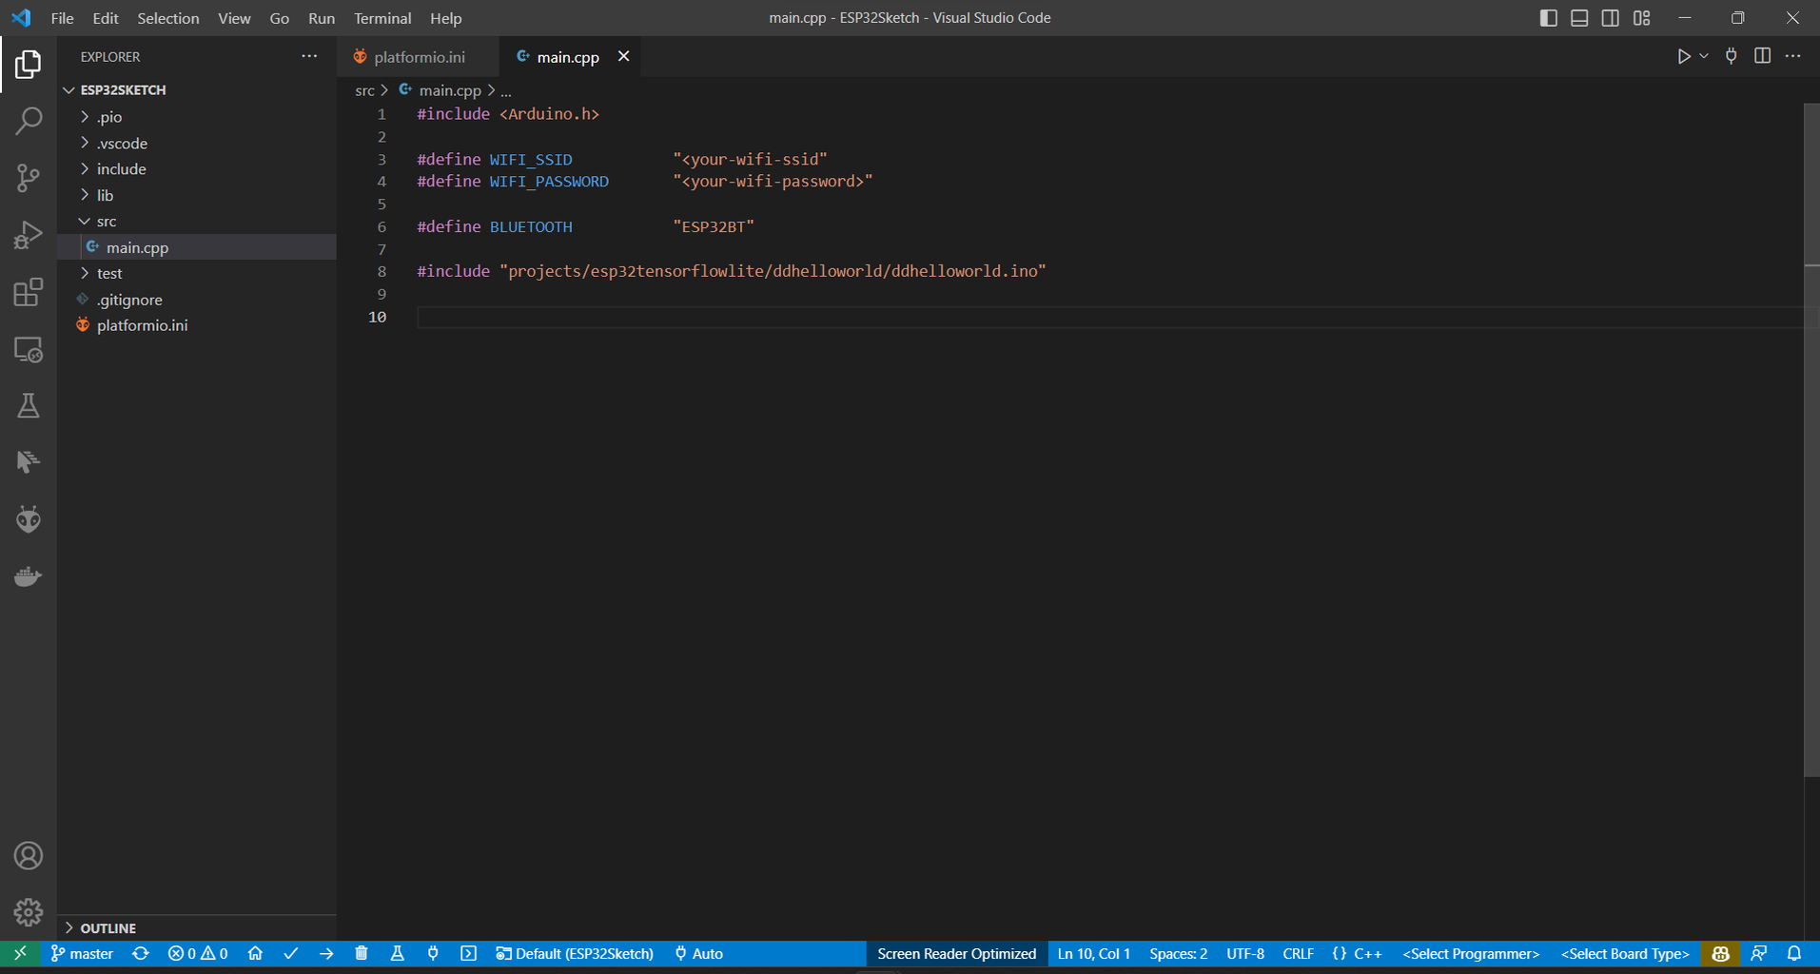Open the PlatformIO Home icon in status bar
Screen dimensions: 1820x974
[x=255, y=953]
